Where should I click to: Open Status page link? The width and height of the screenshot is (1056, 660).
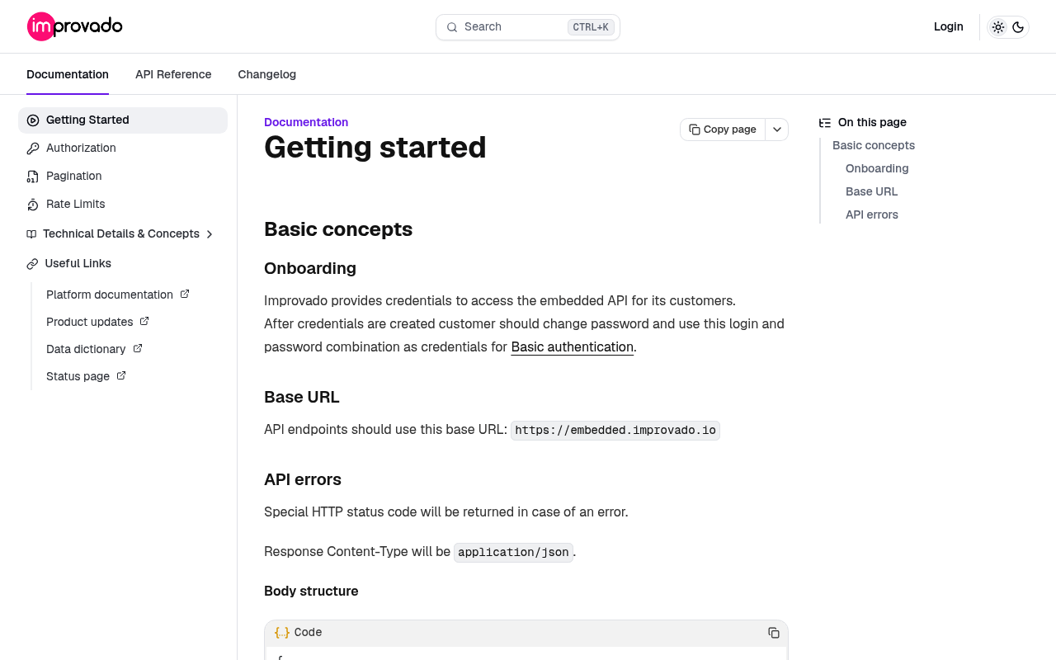click(x=78, y=376)
